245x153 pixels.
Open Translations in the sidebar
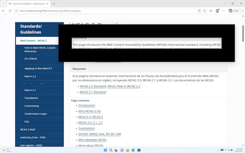[x=31, y=98]
